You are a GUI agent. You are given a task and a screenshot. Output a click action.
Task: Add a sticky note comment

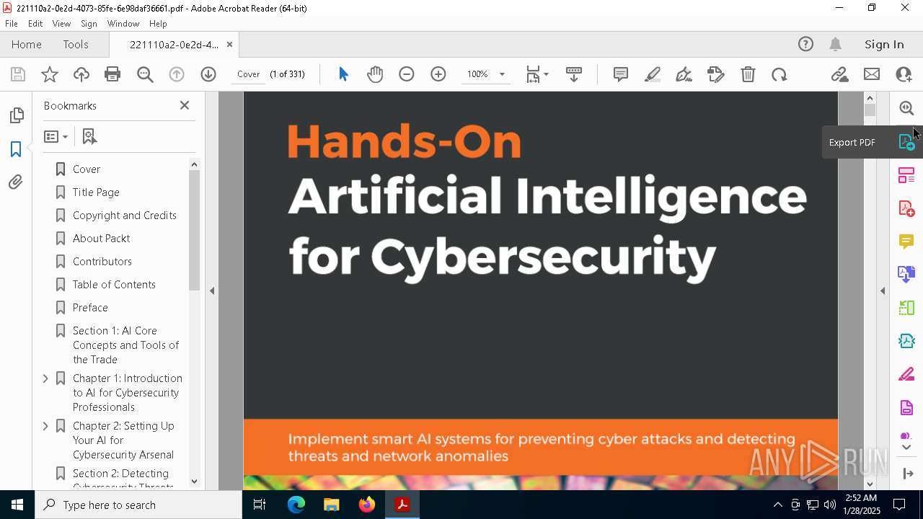coord(620,74)
